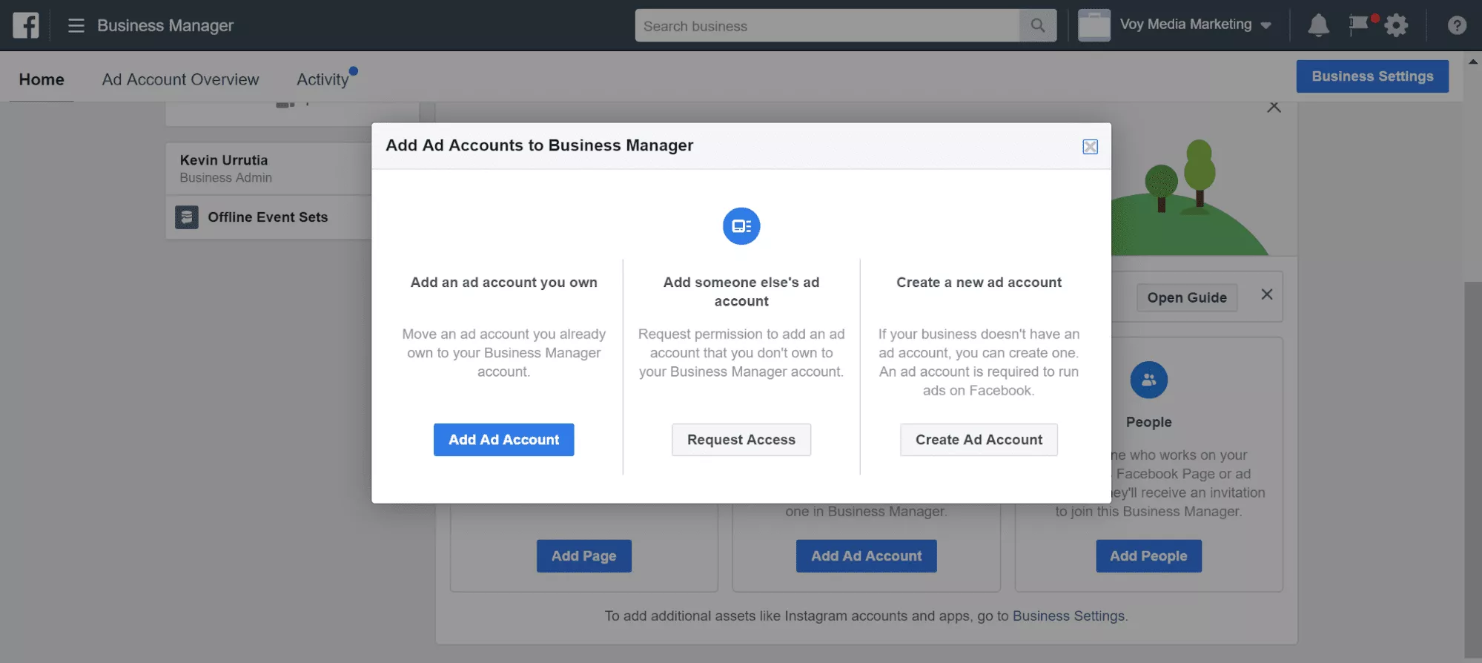
Task: Open the hamburger navigation menu
Action: tap(76, 26)
